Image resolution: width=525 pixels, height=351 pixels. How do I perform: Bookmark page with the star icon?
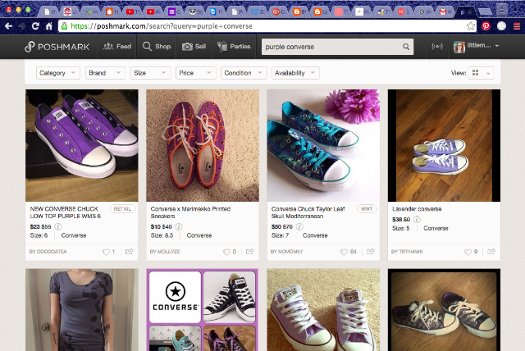point(471,26)
